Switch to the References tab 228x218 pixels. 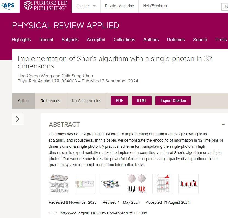50,101
